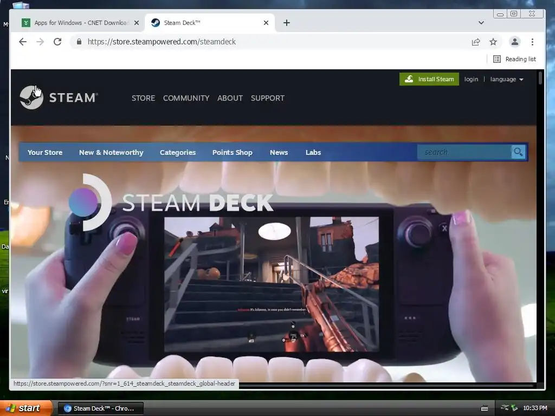Viewport: 555px width, 416px height.
Task: Open the STORE menu
Action: 143,98
